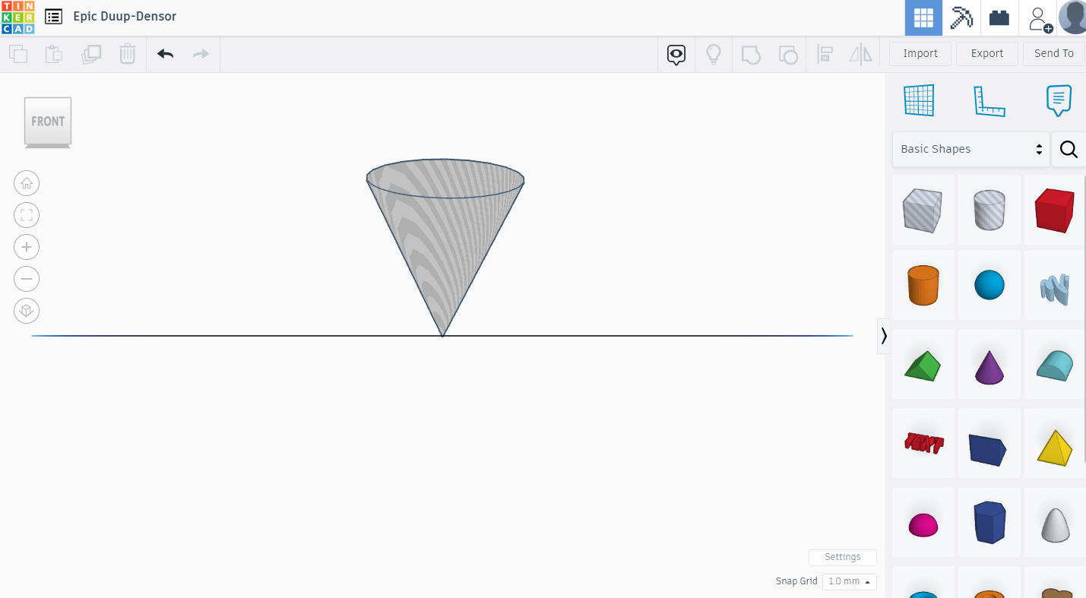Click the Align tool icon
This screenshot has height=598, width=1086.
tap(825, 55)
